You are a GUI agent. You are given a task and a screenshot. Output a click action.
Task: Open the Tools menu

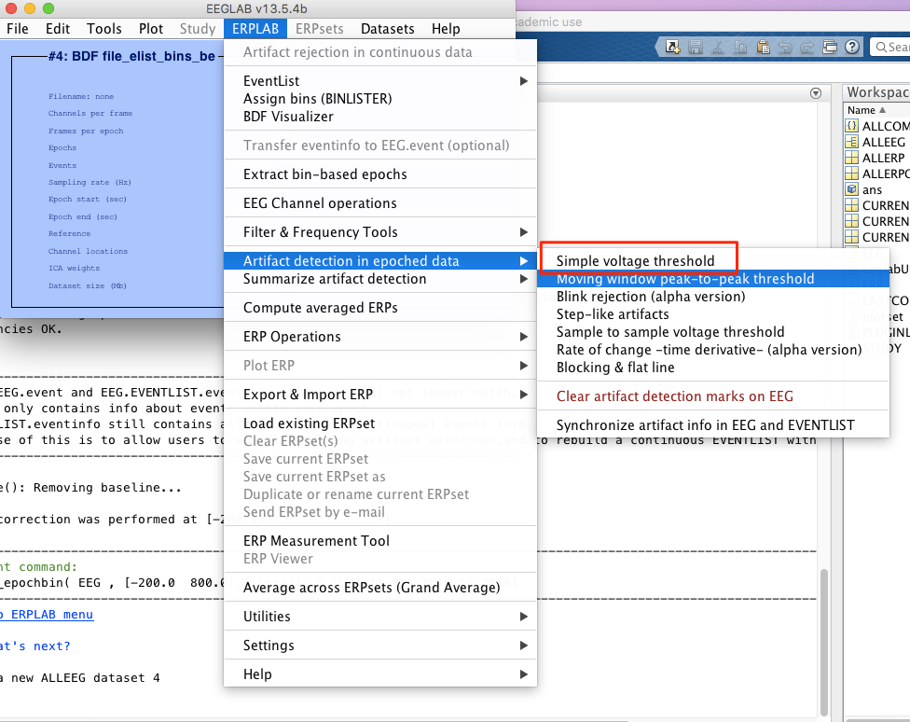(x=103, y=29)
